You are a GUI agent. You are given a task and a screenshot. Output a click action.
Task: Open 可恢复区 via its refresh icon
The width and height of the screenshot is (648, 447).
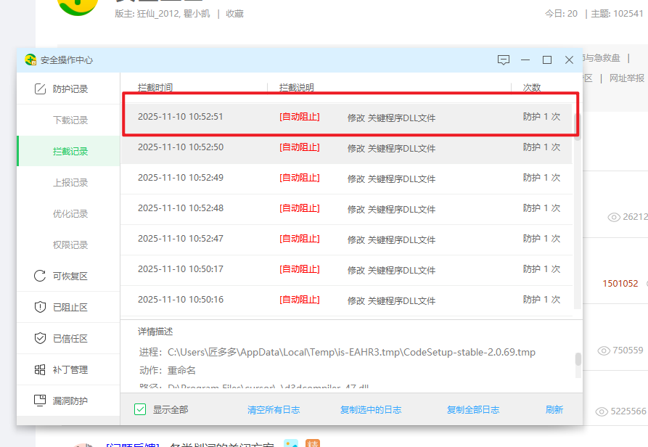(40, 276)
